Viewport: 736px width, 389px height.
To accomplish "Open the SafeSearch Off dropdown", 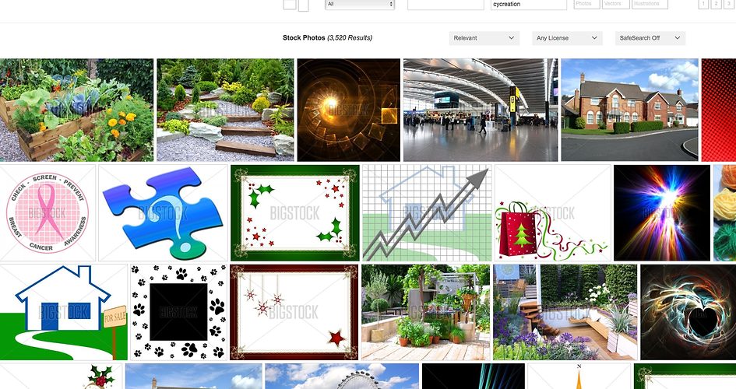I will click(650, 38).
